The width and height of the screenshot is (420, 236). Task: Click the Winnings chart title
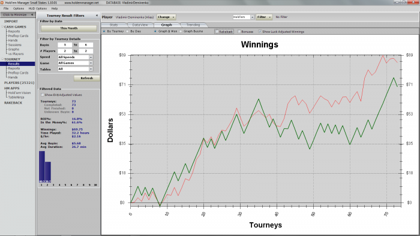(x=260, y=44)
